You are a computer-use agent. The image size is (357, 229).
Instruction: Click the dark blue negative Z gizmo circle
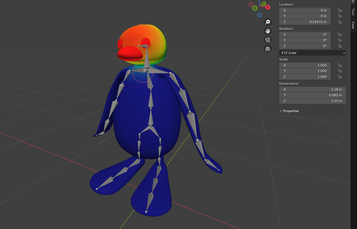point(259,15)
